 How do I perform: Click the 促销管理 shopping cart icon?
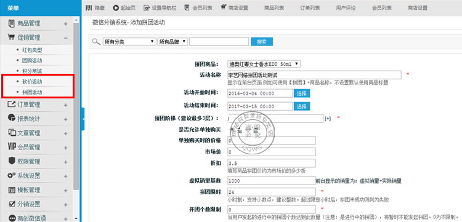pos(11,38)
